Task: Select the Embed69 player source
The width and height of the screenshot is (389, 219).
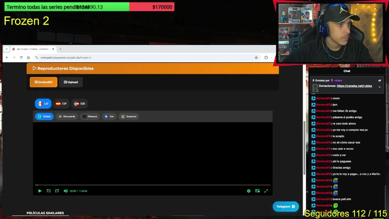Action: tap(43, 82)
